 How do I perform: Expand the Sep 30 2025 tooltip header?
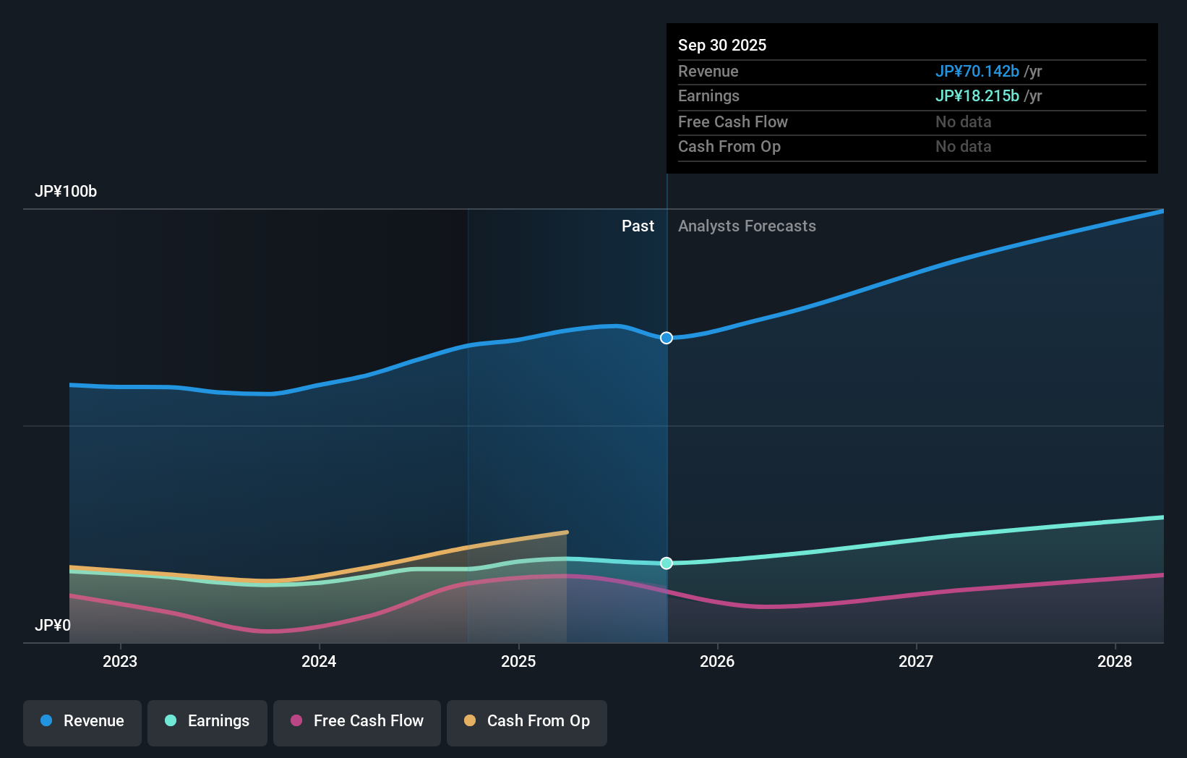721,45
